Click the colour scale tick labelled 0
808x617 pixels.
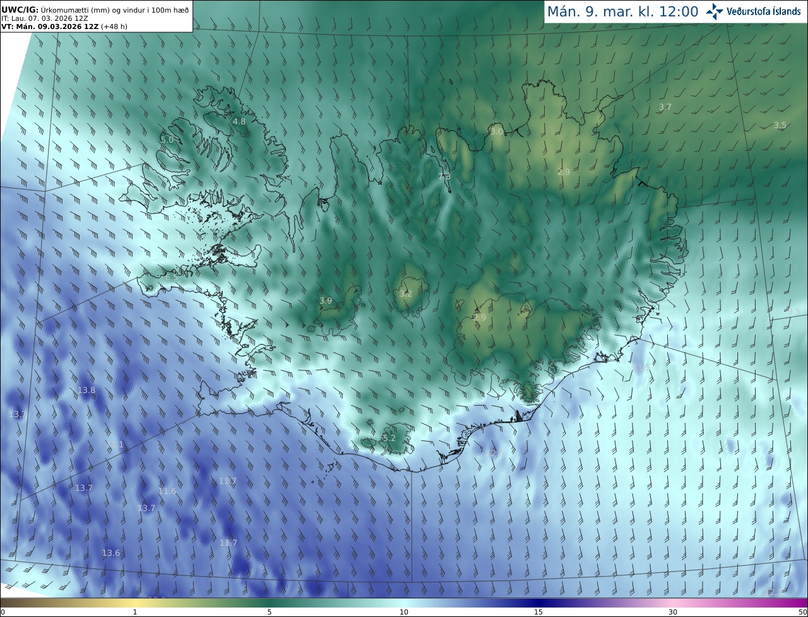coord(3,612)
